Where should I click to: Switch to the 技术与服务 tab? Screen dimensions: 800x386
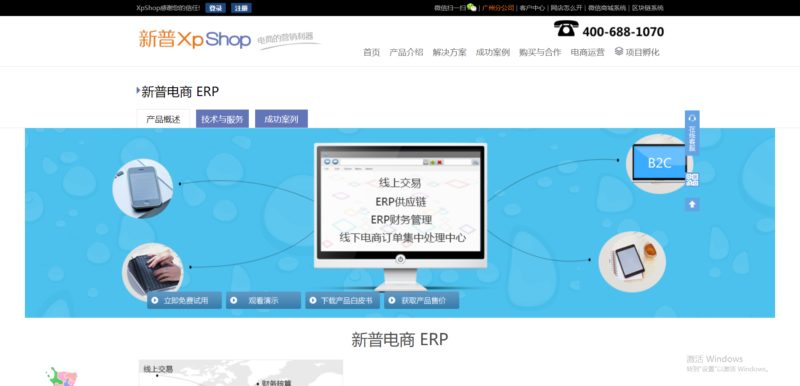[222, 119]
